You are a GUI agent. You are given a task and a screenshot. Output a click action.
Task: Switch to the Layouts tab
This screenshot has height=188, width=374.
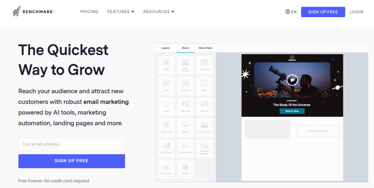click(165, 48)
